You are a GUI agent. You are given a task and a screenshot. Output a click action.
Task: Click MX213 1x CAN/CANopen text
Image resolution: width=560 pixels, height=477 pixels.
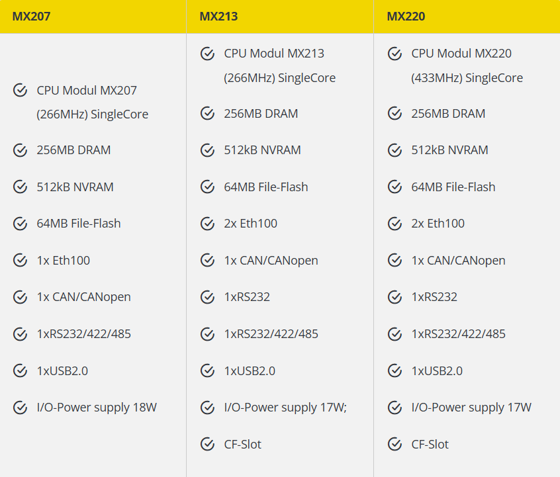271,261
